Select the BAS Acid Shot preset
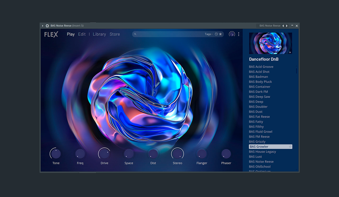The image size is (339, 197). (x=259, y=72)
